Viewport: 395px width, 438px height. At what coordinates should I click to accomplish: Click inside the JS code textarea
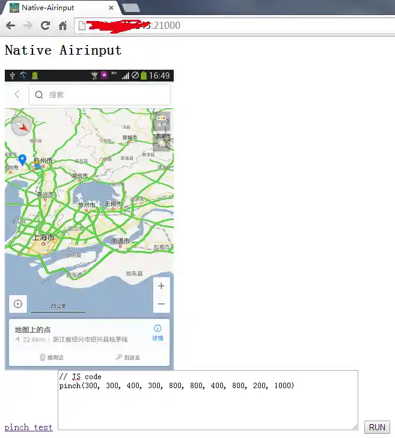click(x=208, y=400)
